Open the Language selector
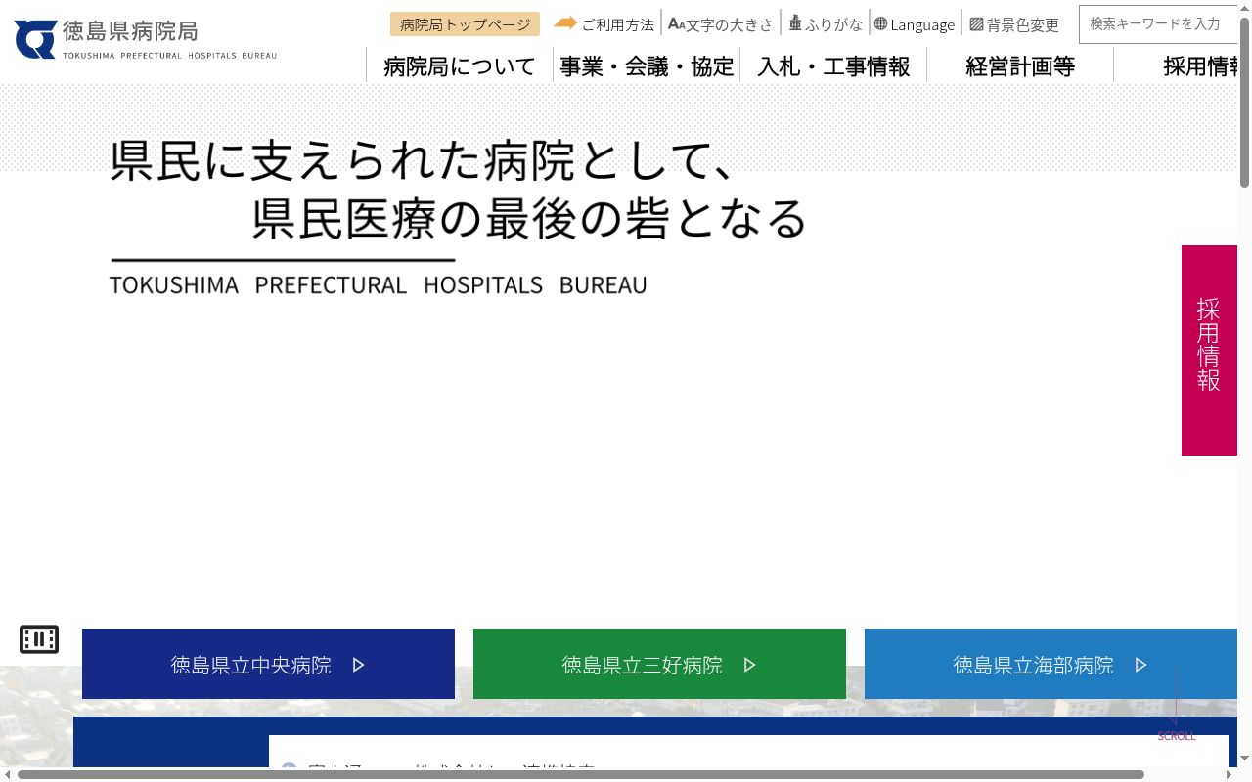1252x782 pixels. pyautogui.click(x=915, y=23)
